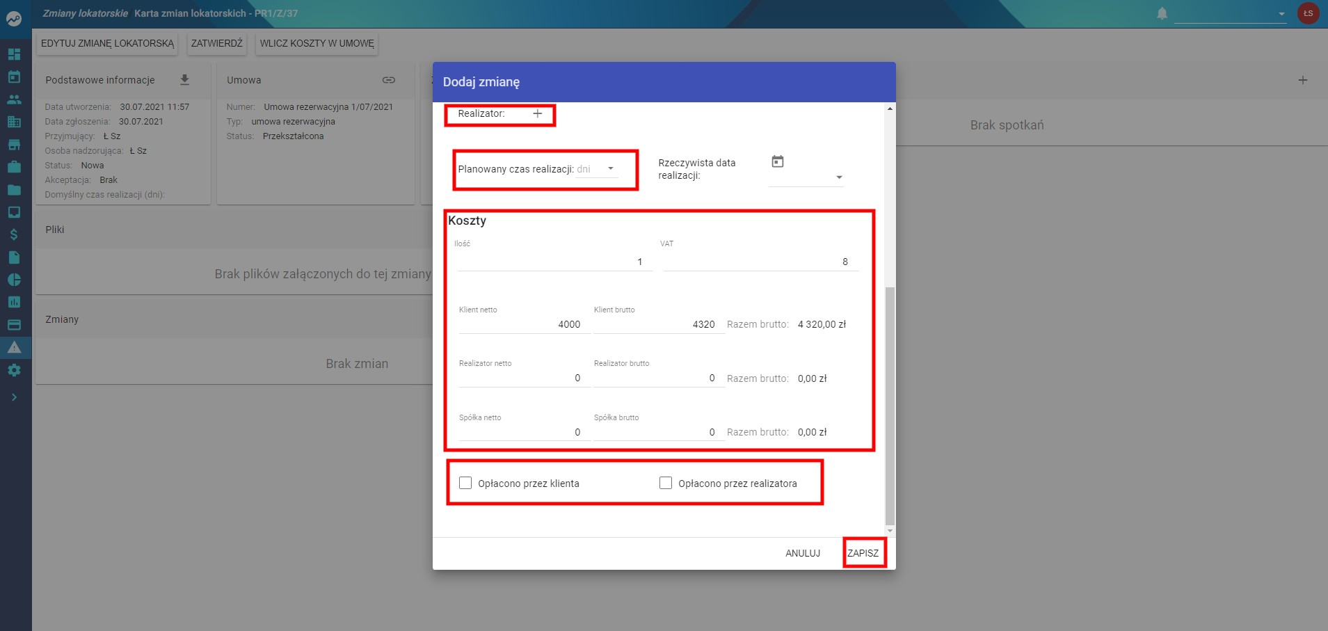Expand the Rzeczywista data realizacji dropdown arrow
Image resolution: width=1328 pixels, height=631 pixels.
pos(839,177)
